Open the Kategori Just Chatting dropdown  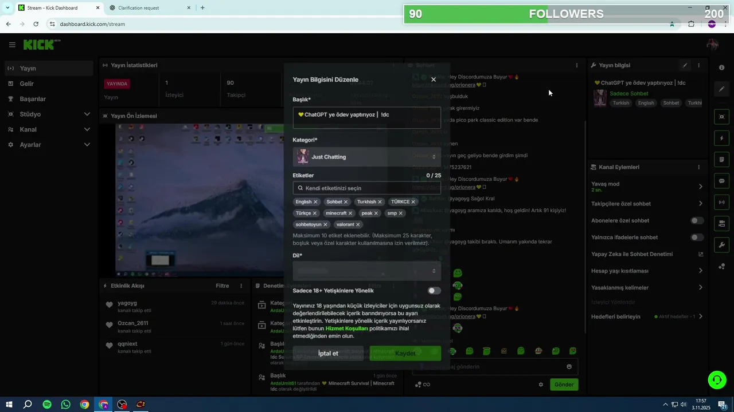coord(367,157)
